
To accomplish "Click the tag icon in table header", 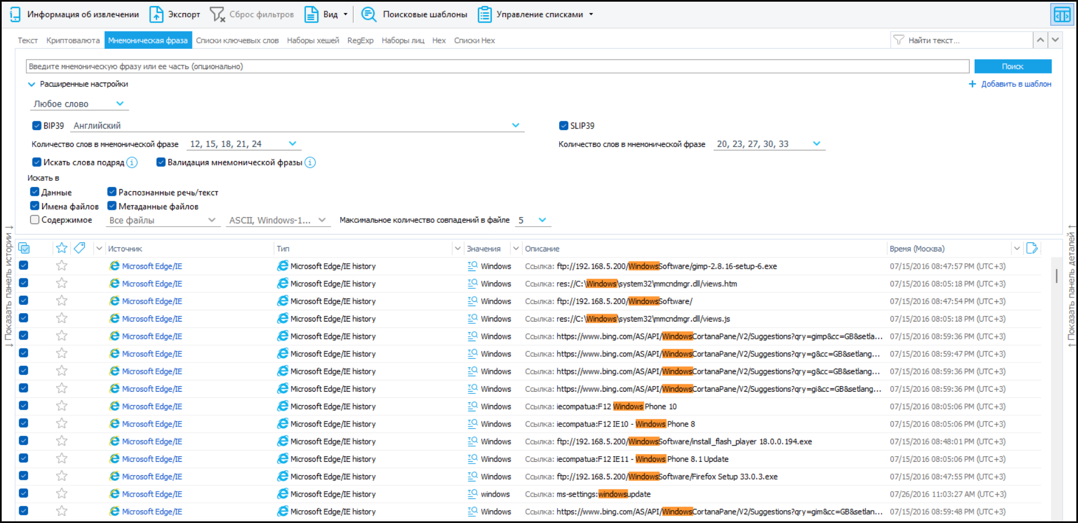I will point(80,248).
